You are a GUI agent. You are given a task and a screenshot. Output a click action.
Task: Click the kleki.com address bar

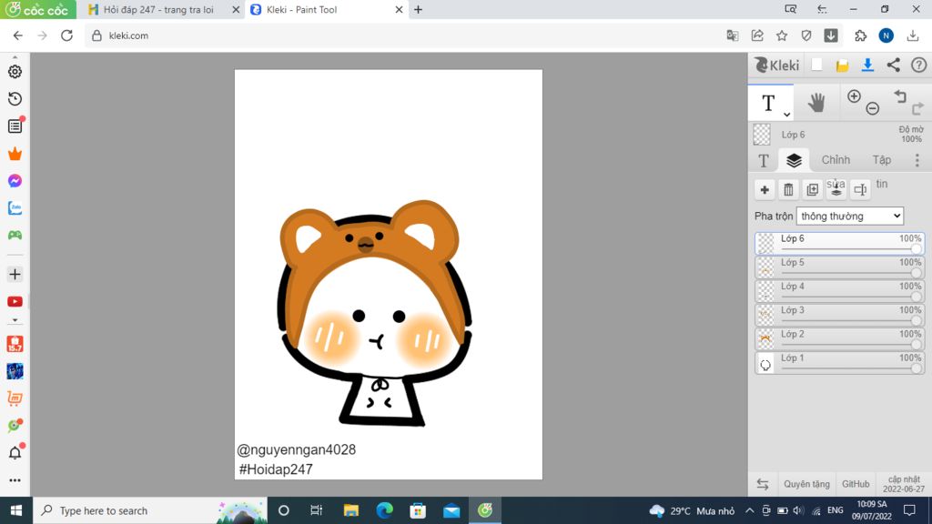(x=404, y=35)
